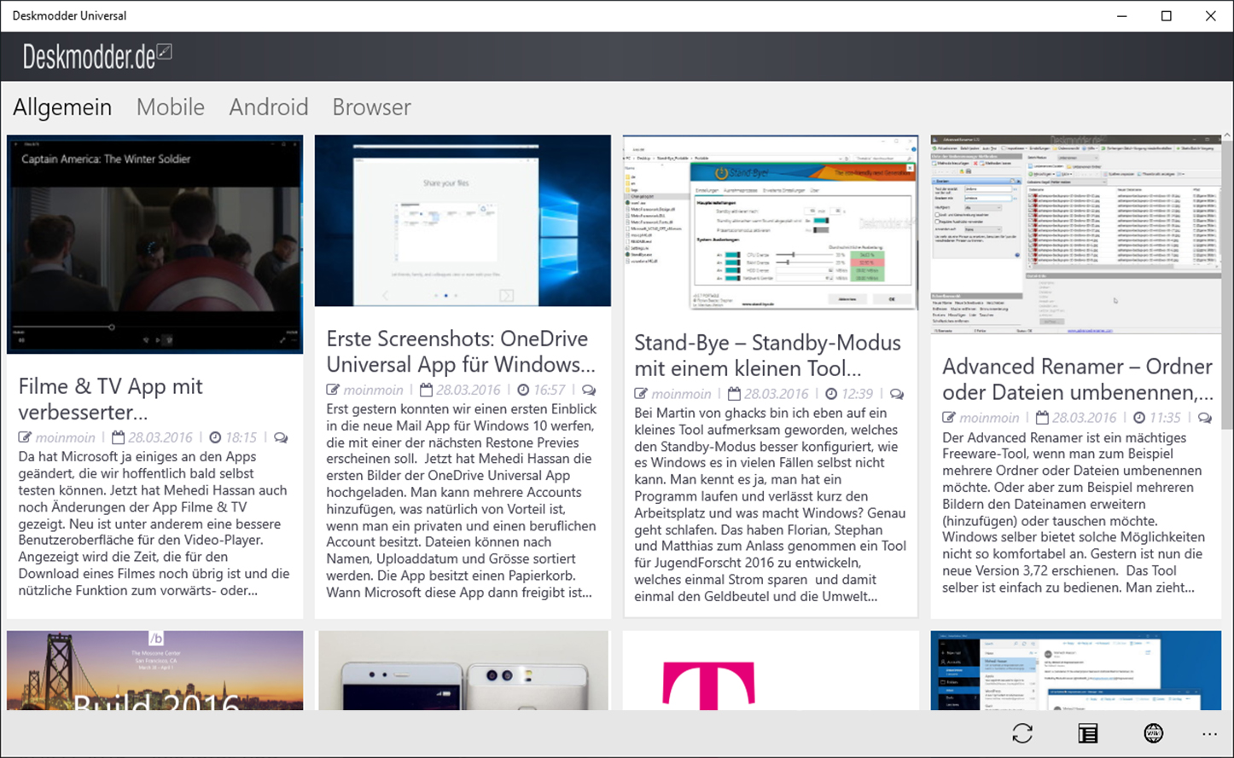The height and width of the screenshot is (758, 1234).
Task: Click clock icon next to 16:57
Action: 523,390
